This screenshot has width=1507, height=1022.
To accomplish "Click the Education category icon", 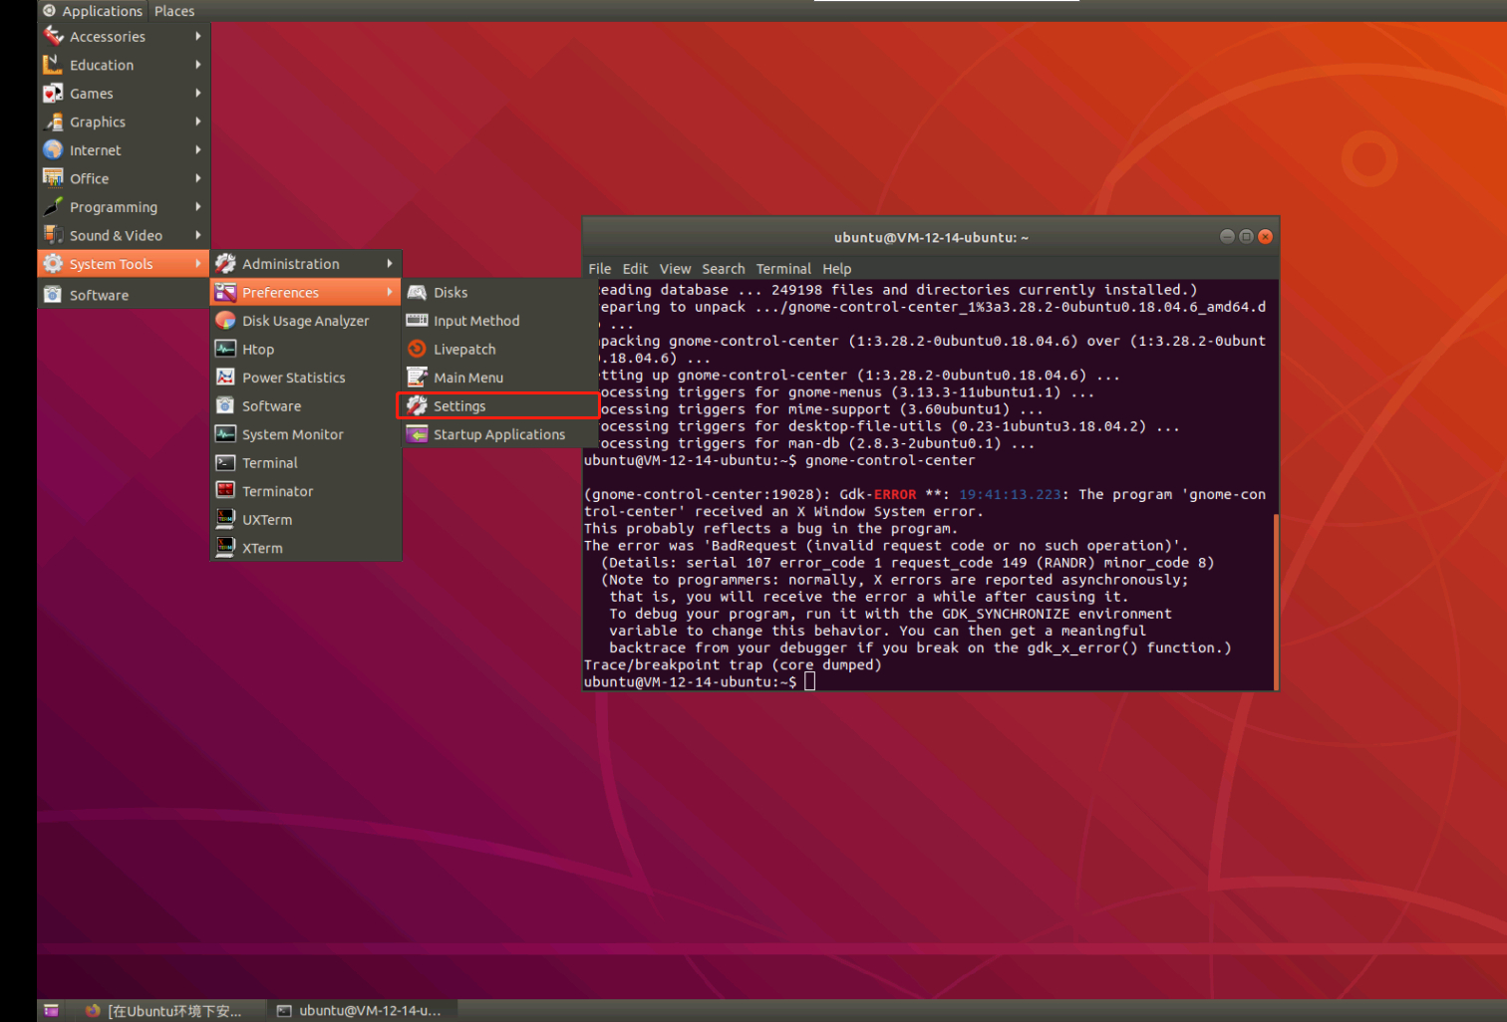I will [53, 65].
